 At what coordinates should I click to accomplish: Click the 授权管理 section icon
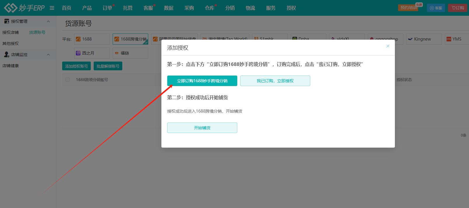tap(7, 21)
